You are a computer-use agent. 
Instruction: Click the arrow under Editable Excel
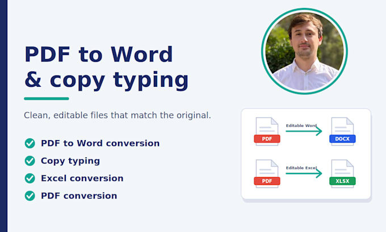(x=304, y=173)
